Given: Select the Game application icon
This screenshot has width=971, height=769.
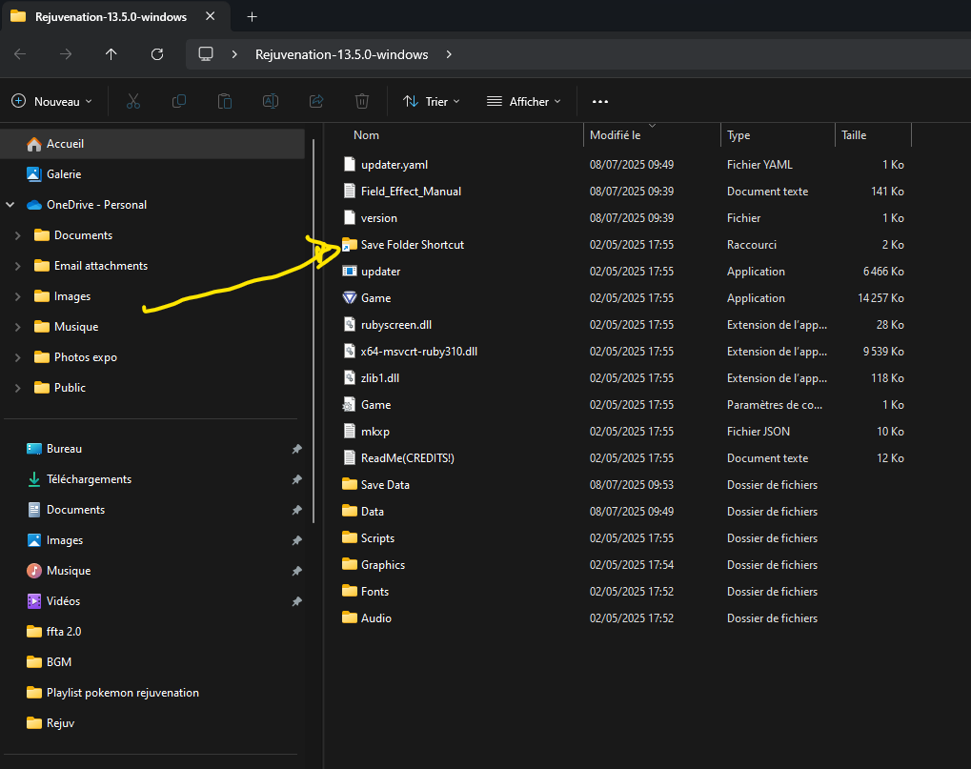Looking at the screenshot, I should tap(350, 298).
